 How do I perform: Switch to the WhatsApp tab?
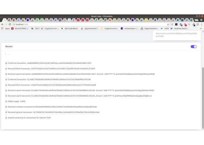tap(37, 20)
